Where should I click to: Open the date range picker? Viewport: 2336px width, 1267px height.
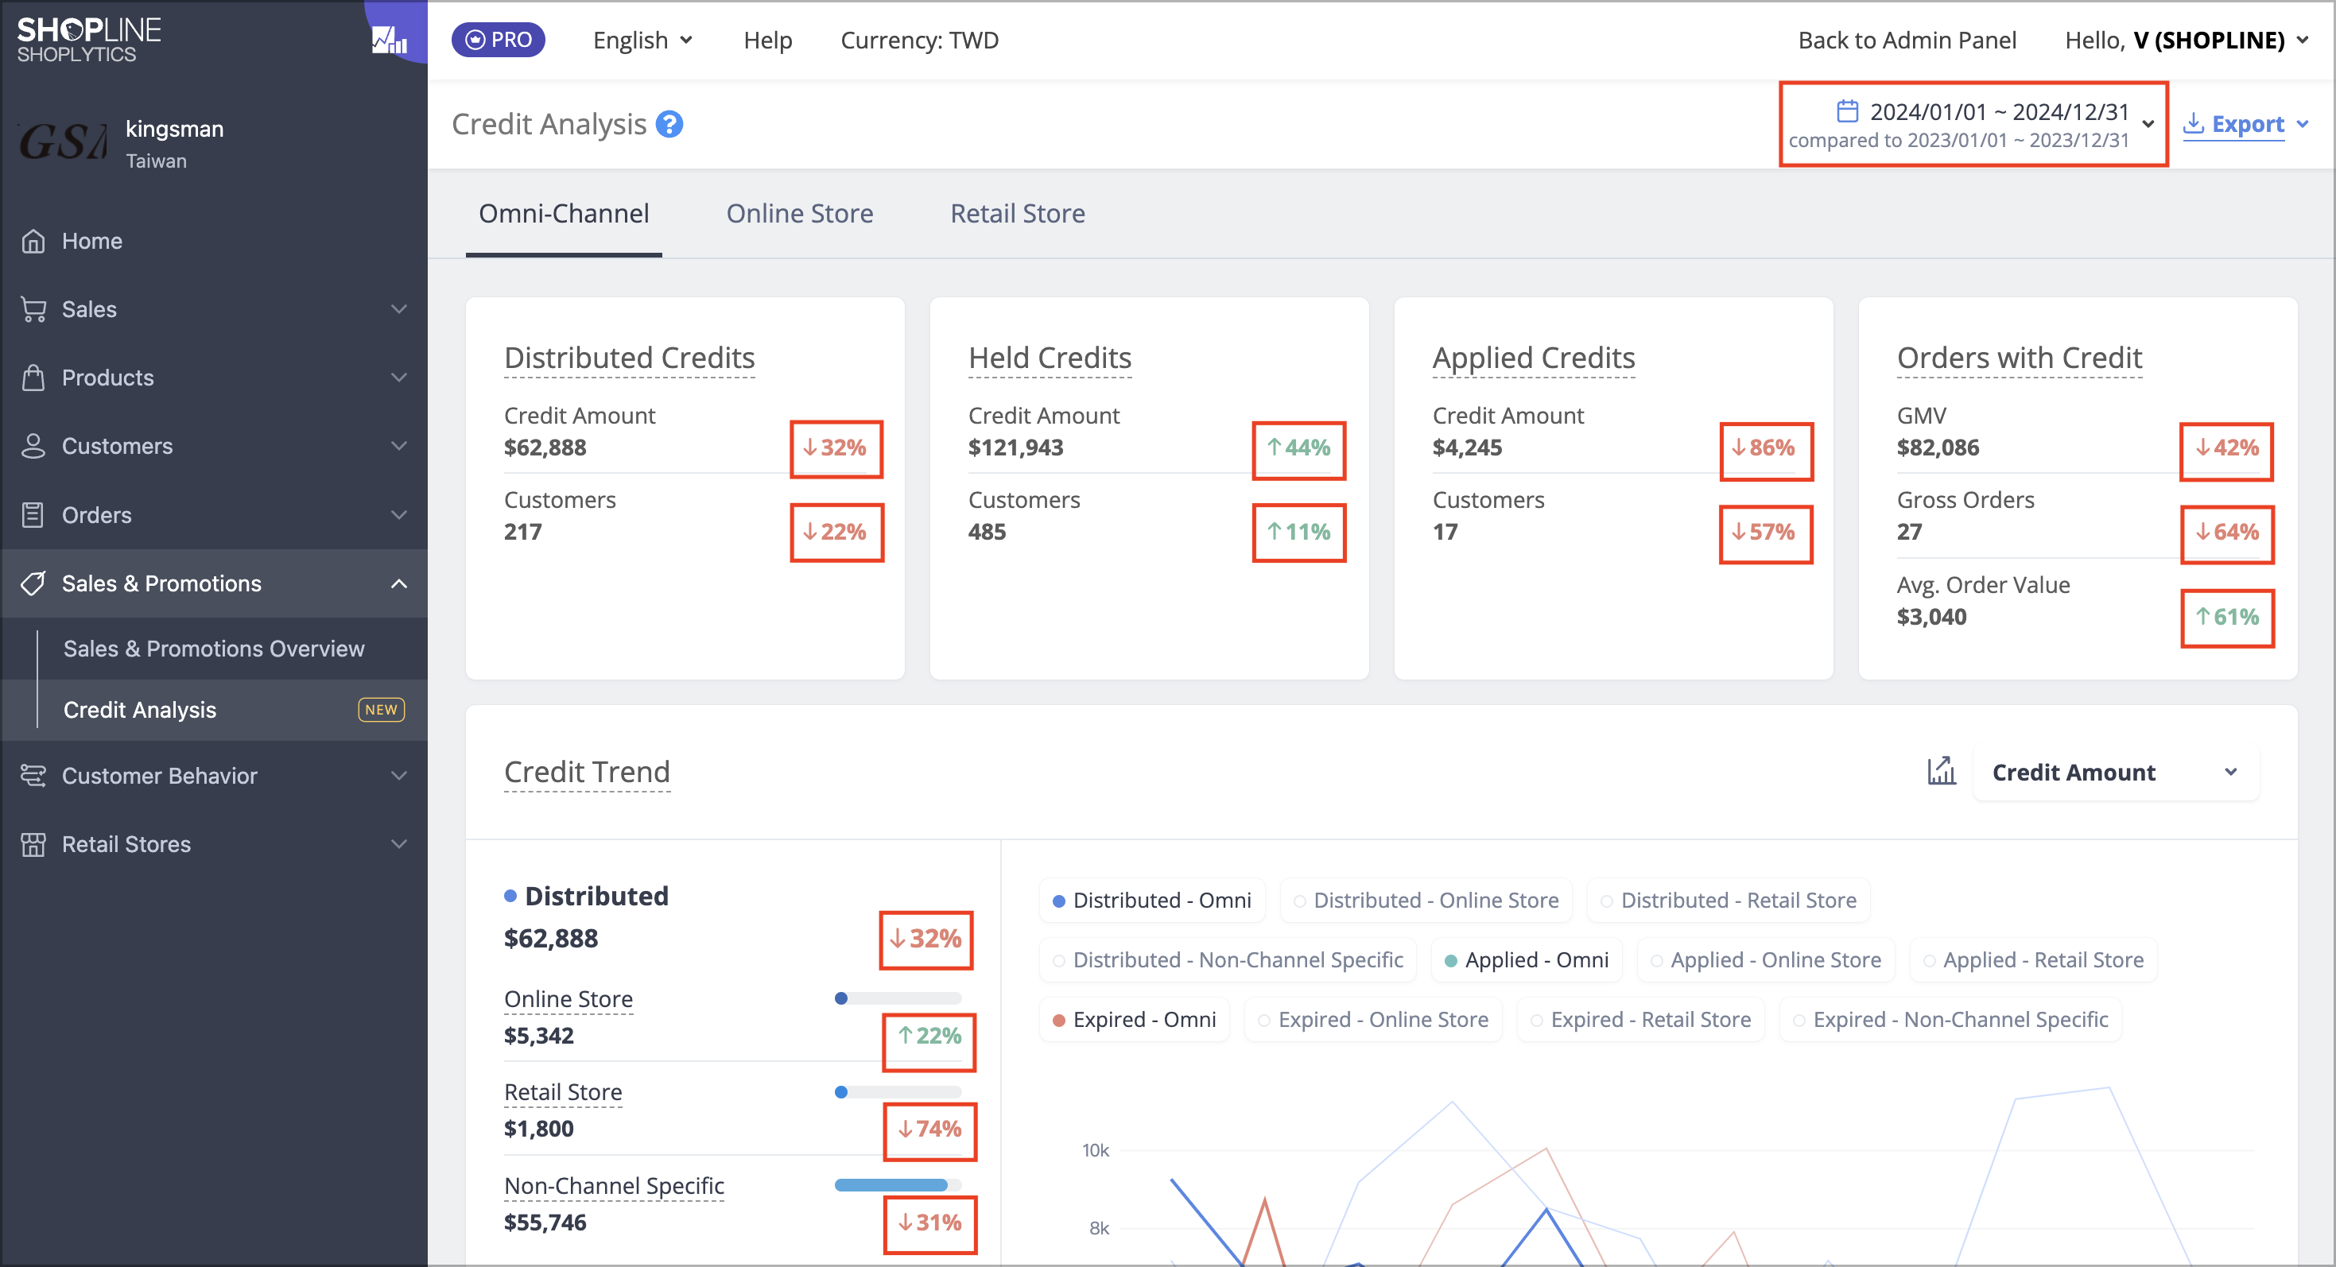pos(1973,124)
